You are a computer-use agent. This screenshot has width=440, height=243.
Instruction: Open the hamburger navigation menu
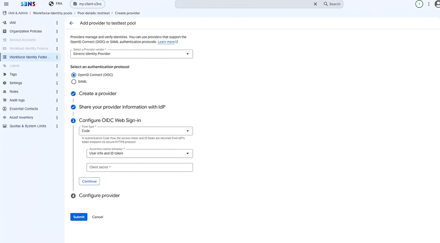coord(6,4)
